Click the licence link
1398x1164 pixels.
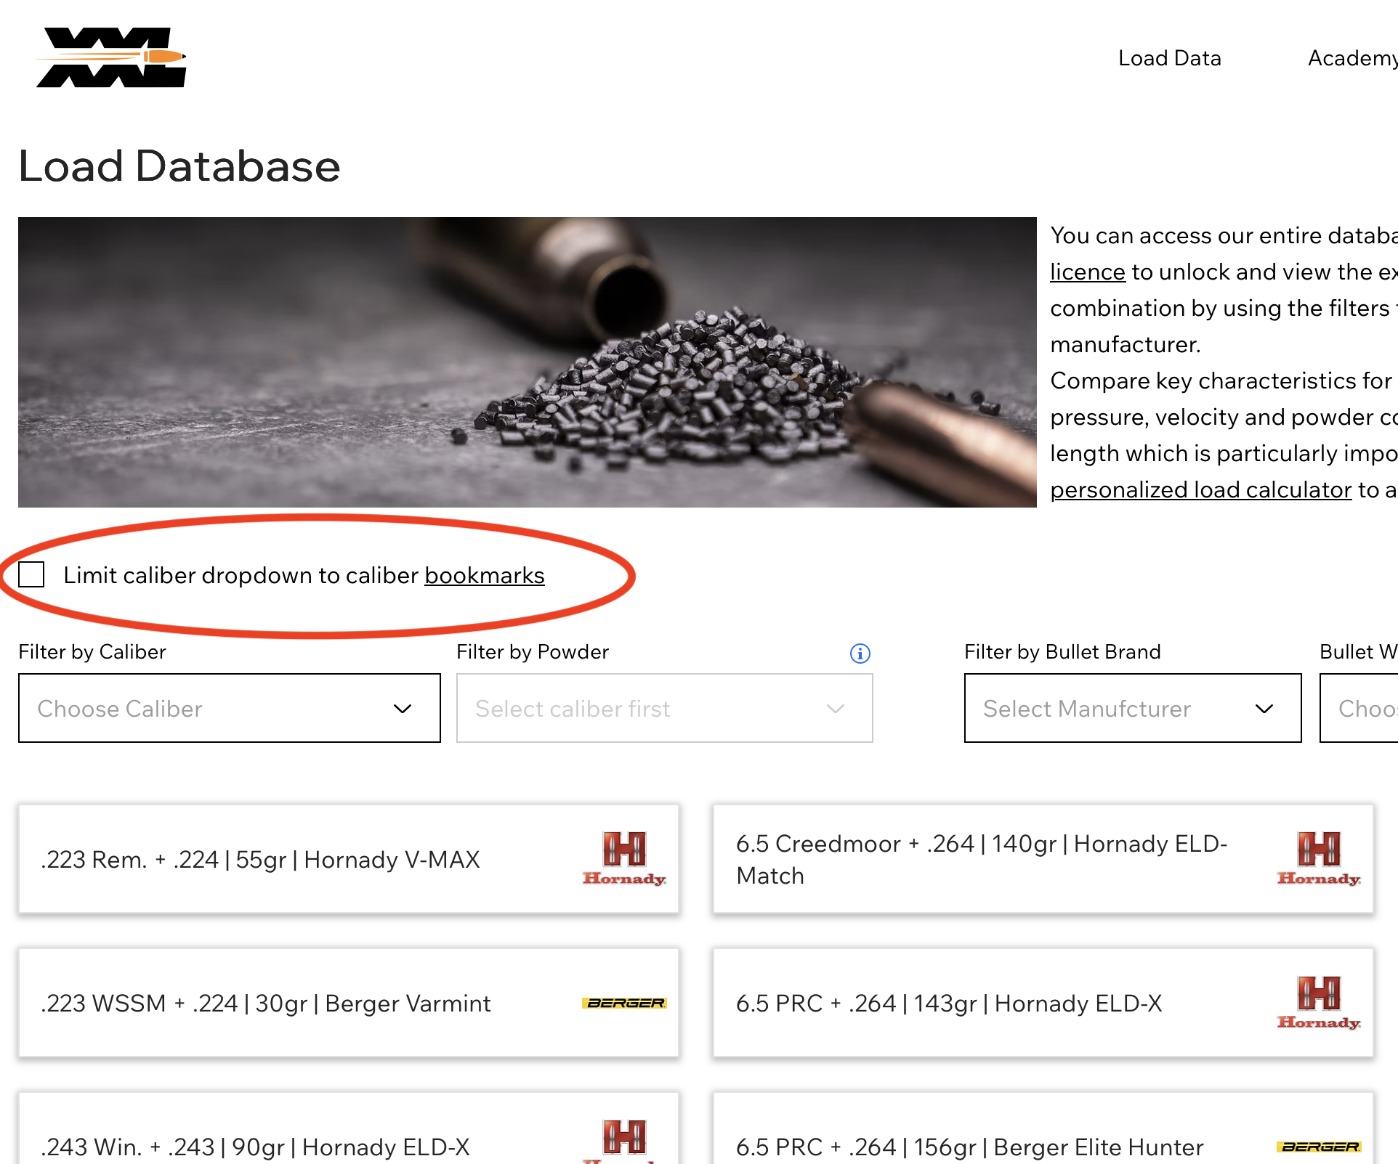tap(1087, 272)
